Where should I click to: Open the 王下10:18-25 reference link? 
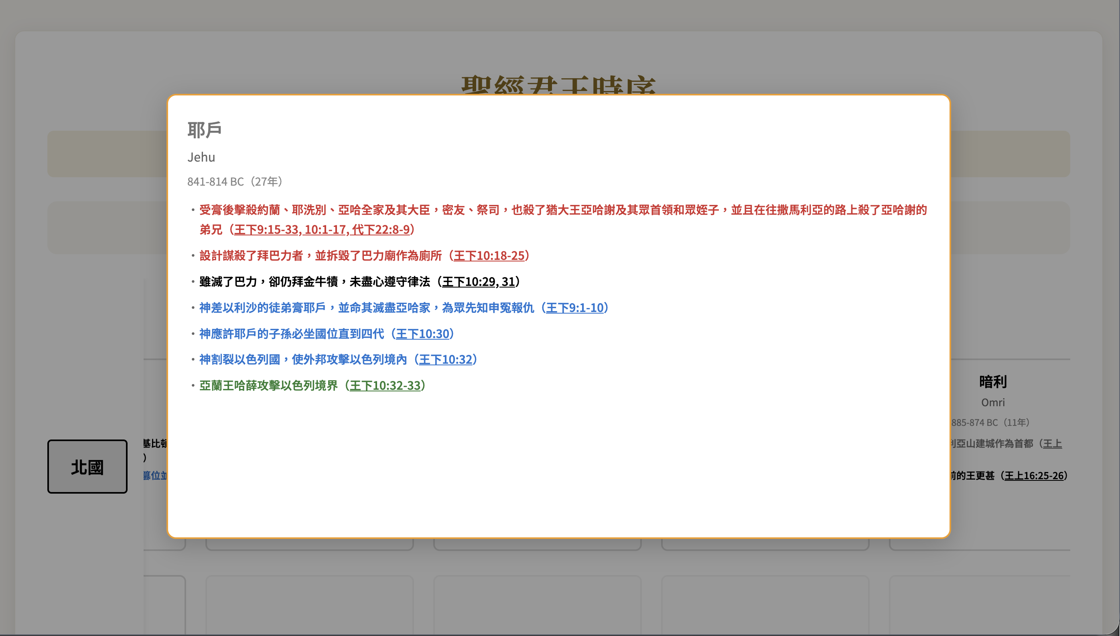pyautogui.click(x=489, y=256)
